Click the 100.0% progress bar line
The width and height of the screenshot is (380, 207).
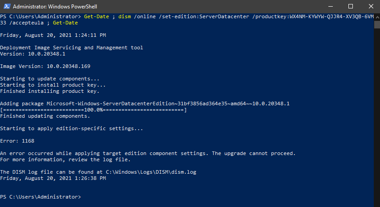[93, 110]
